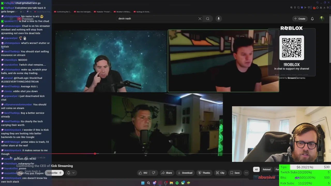Click the YouTube search magnifier button
The width and height of the screenshot is (331, 186).
pos(208,19)
